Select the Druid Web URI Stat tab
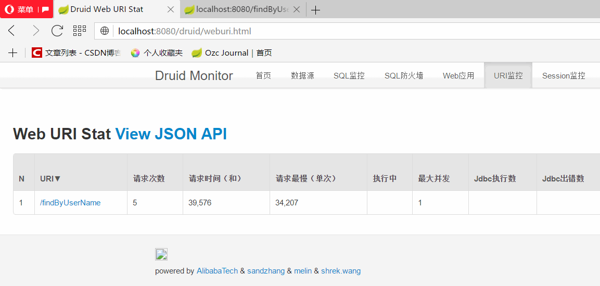 click(x=117, y=9)
